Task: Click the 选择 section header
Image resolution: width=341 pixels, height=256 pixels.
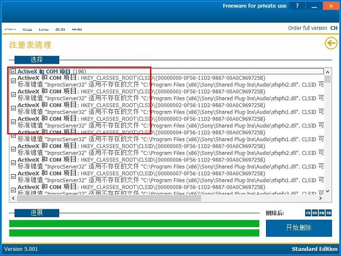Action: tap(37, 60)
